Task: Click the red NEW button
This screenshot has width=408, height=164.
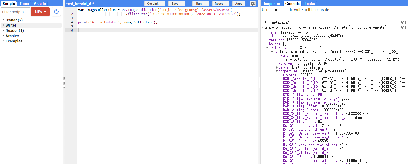Action: pos(40,12)
